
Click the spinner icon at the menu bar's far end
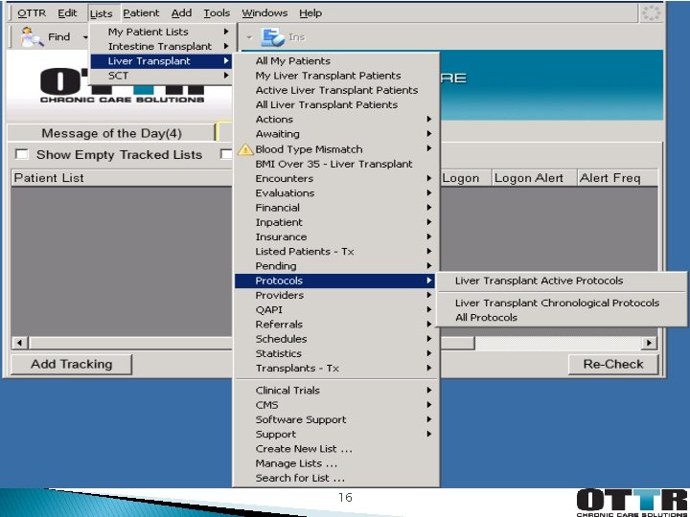coord(651,12)
